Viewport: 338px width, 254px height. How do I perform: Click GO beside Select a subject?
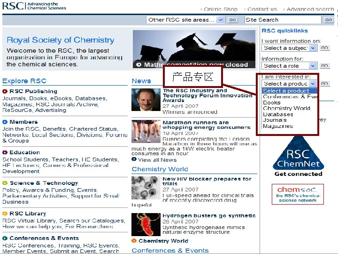325,48
